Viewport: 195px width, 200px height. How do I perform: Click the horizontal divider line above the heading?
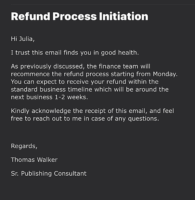103,4
